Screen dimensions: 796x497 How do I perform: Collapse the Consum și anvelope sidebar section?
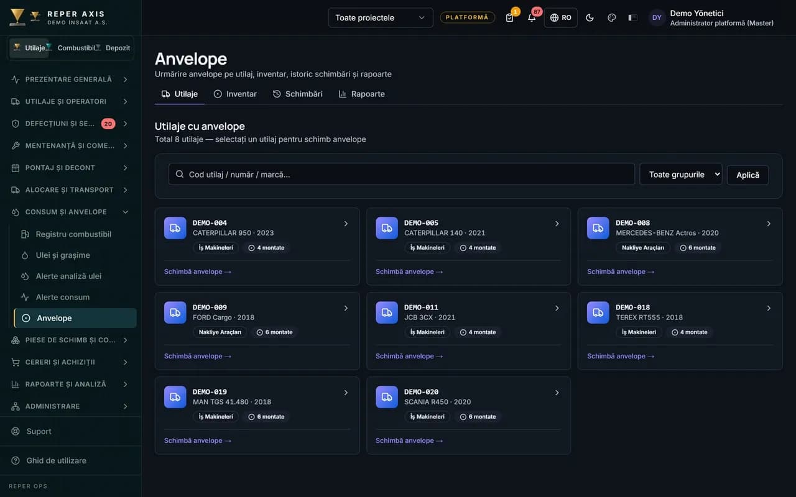click(x=71, y=212)
